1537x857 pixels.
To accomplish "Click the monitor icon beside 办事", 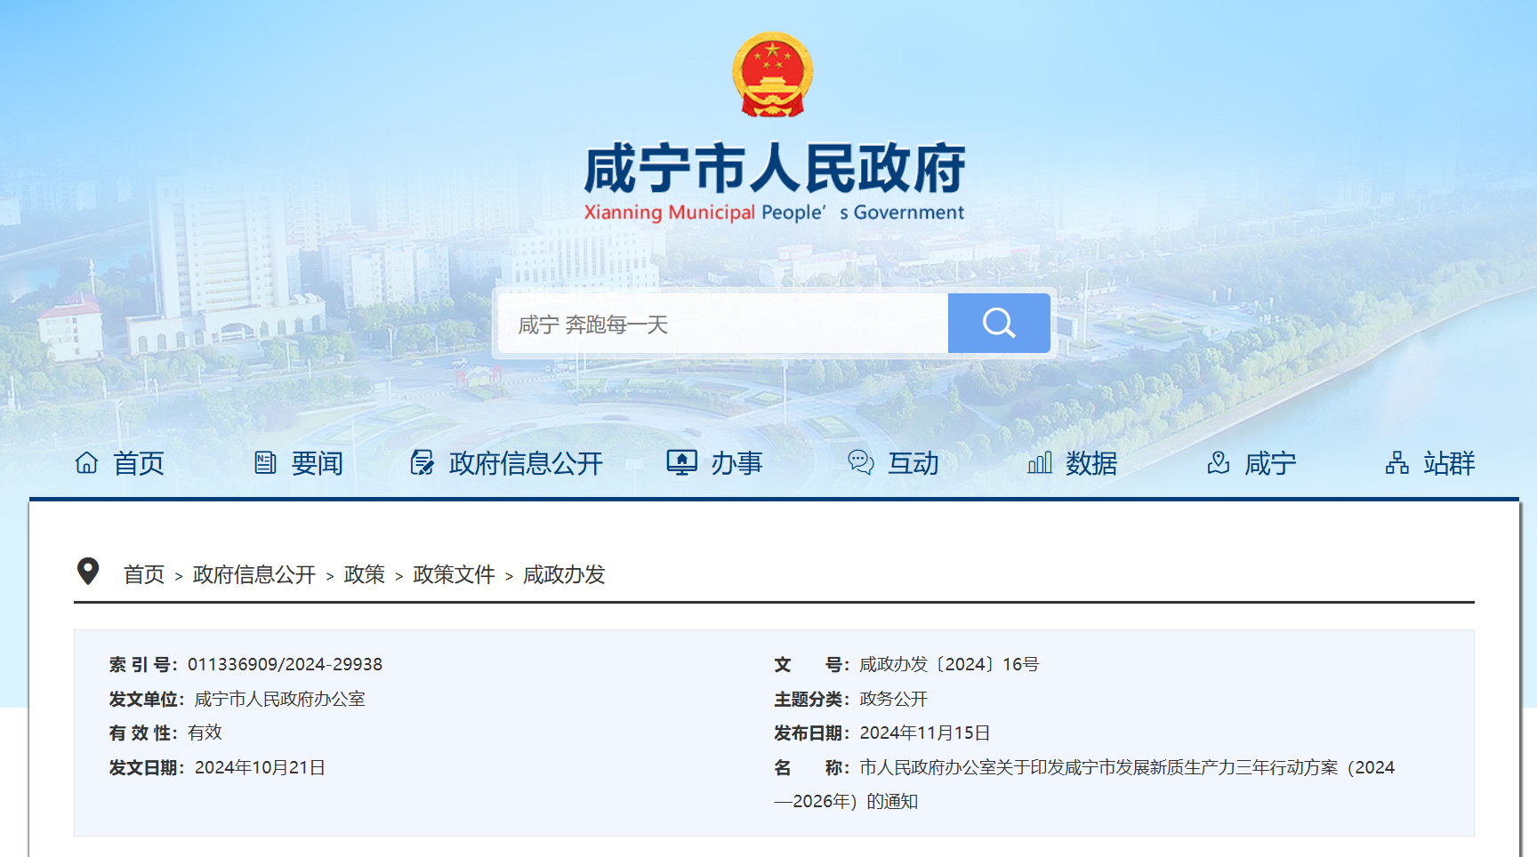I will [x=681, y=462].
